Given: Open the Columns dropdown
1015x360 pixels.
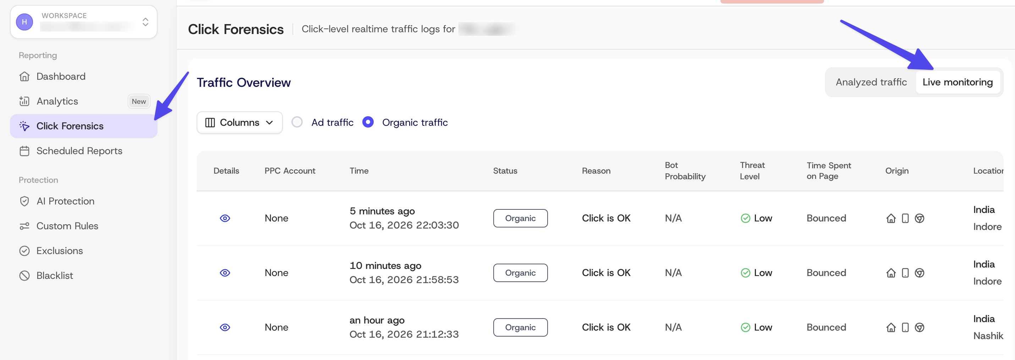Looking at the screenshot, I should (240, 122).
